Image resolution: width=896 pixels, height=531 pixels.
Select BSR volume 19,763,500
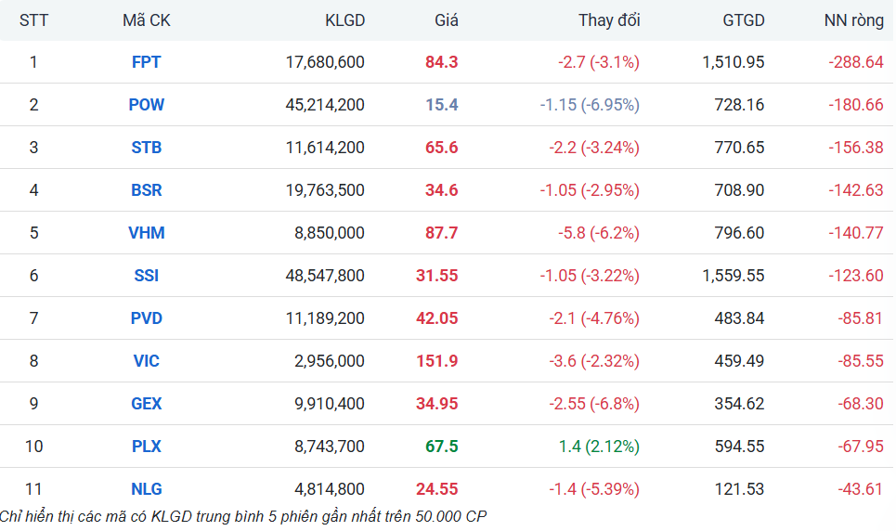[x=325, y=189]
